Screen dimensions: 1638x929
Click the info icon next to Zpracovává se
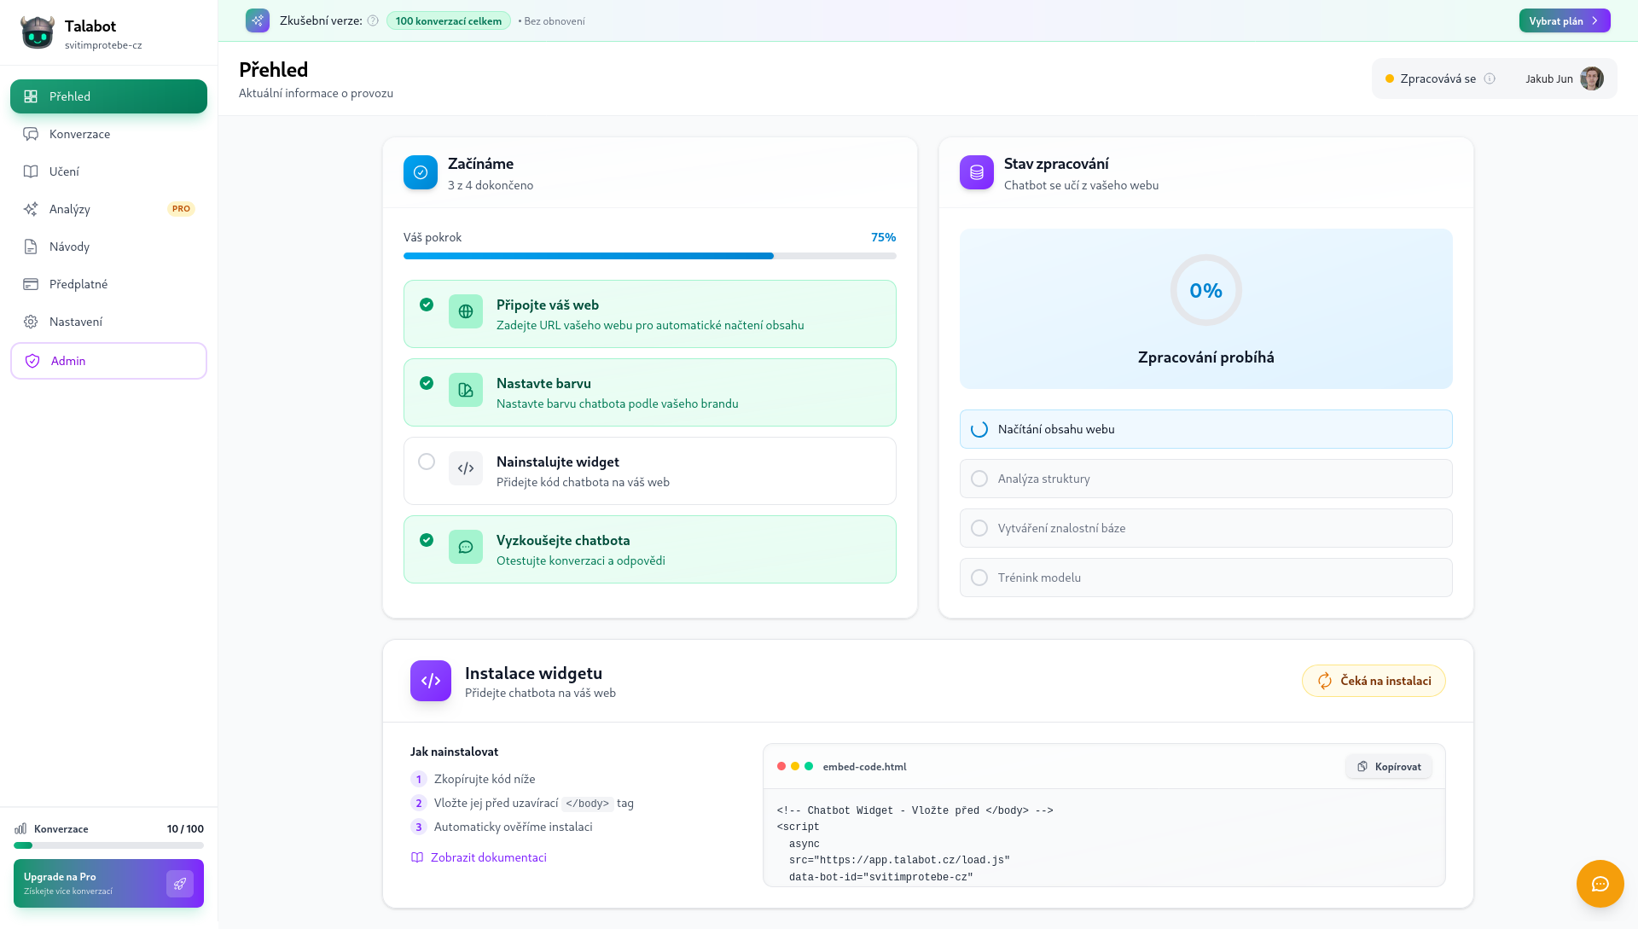(1490, 78)
